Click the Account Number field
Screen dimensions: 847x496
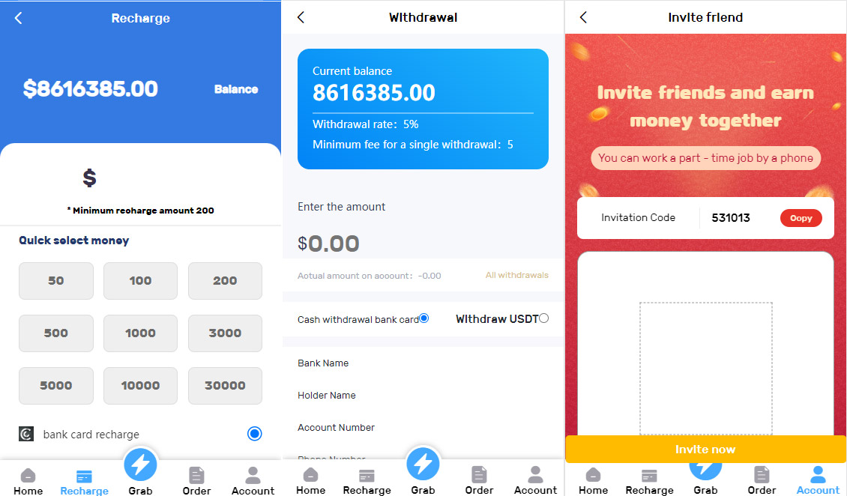point(423,428)
